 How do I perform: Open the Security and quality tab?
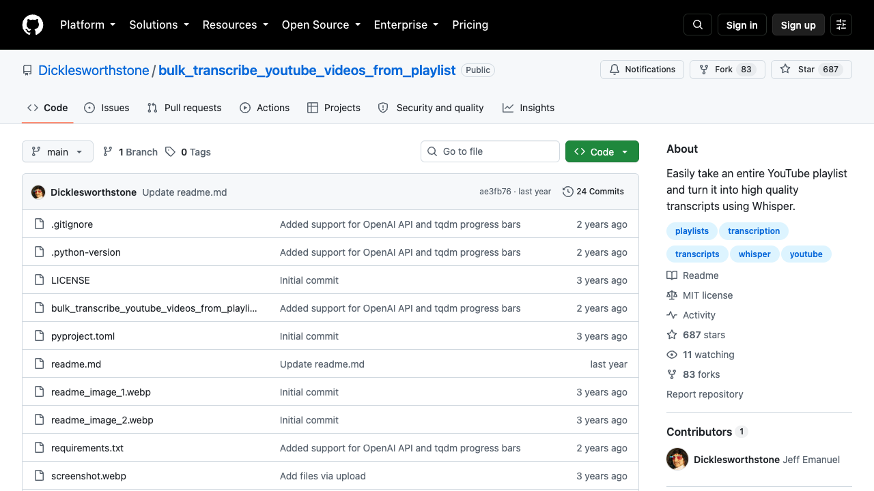tap(431, 108)
